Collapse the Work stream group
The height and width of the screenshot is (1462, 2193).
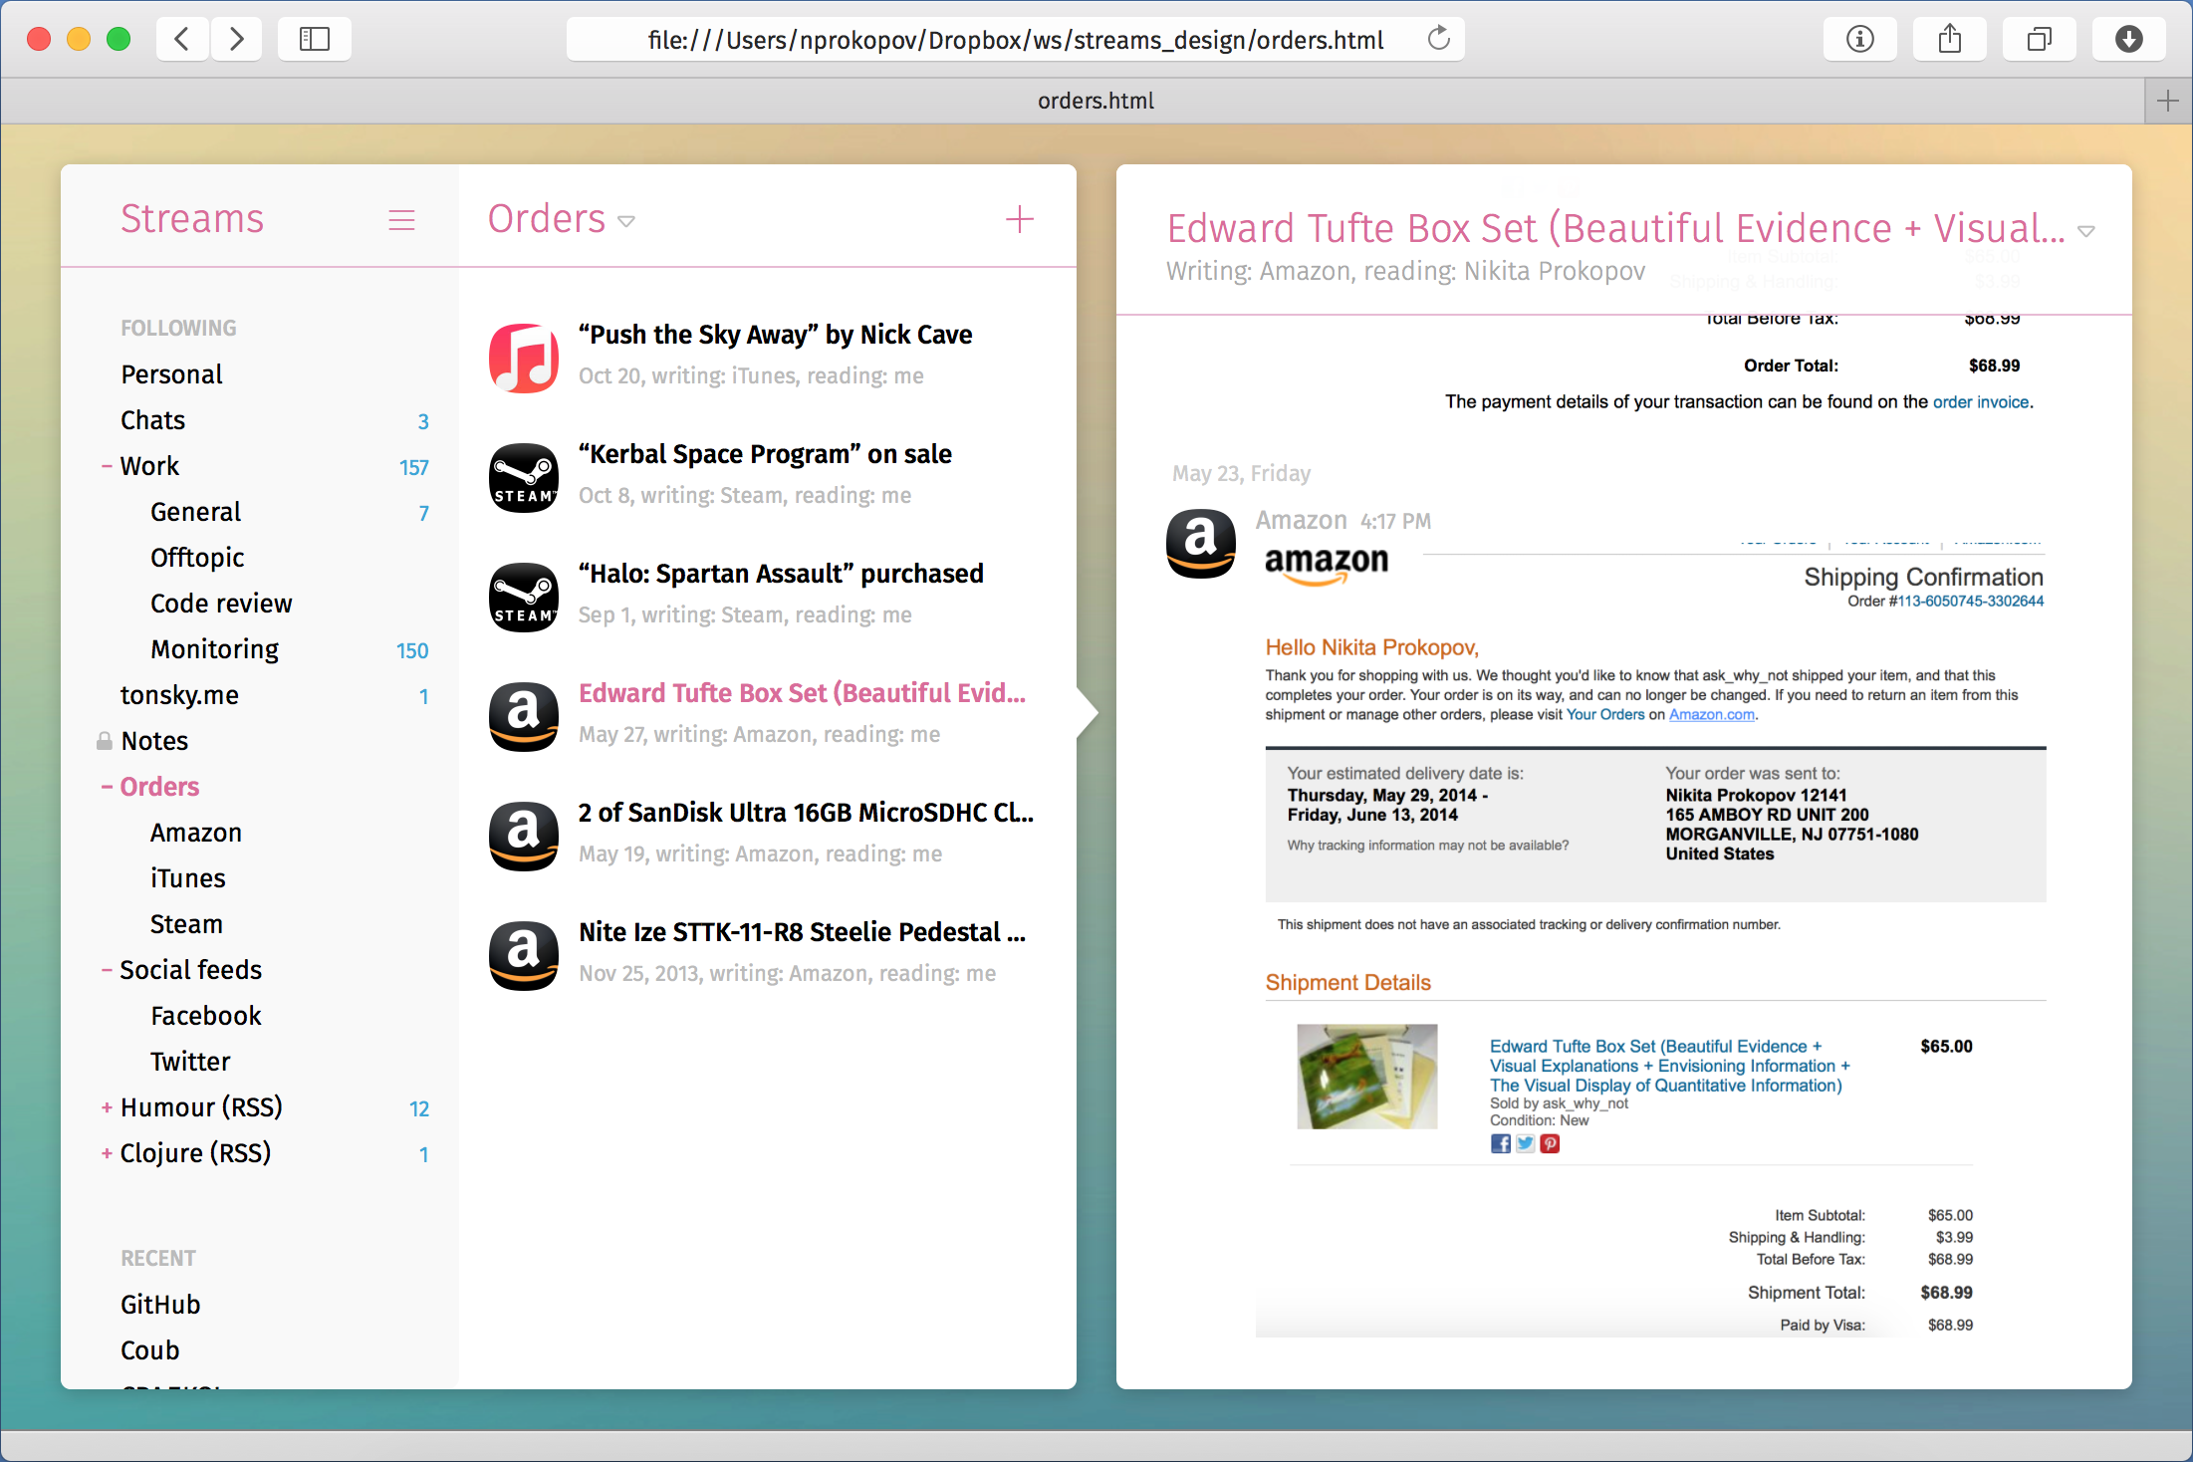[x=107, y=466]
